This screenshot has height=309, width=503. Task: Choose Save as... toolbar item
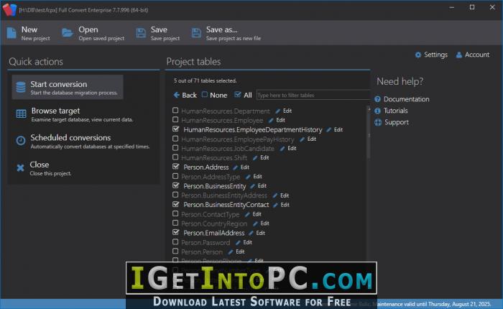(226, 33)
